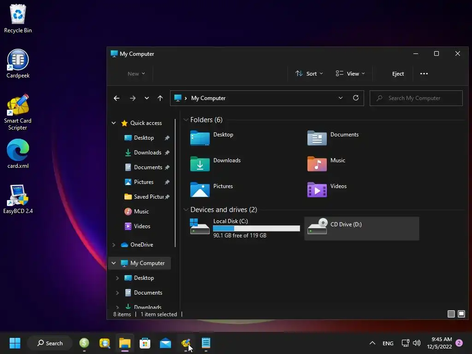Open the Windows Start menu
The width and height of the screenshot is (472, 354).
click(x=15, y=343)
